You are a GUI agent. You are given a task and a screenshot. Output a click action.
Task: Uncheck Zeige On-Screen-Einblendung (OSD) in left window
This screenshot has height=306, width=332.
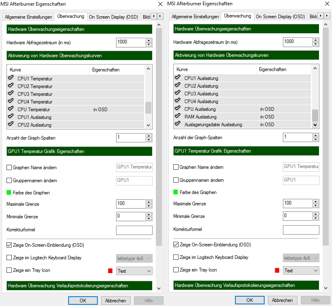click(x=9, y=245)
